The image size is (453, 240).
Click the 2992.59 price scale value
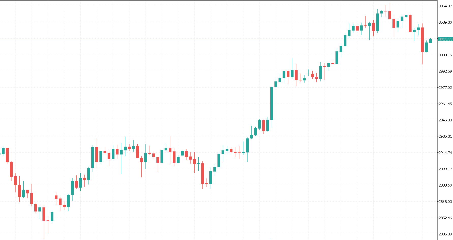point(445,71)
